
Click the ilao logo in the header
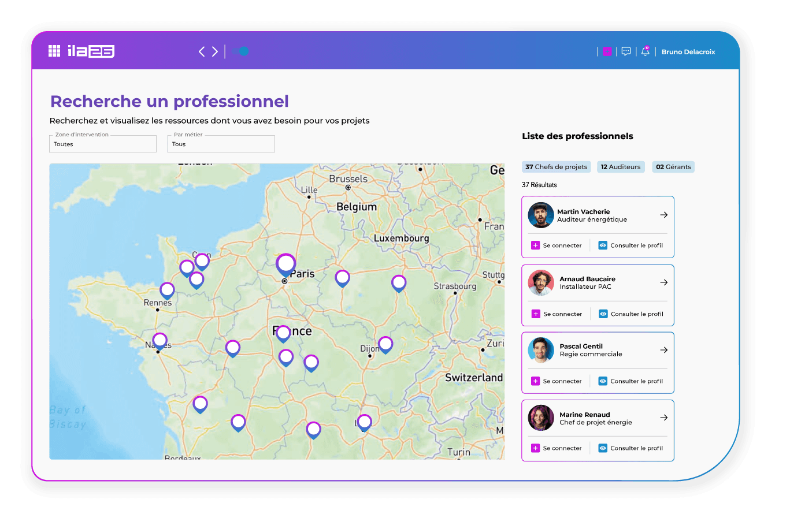(x=91, y=51)
